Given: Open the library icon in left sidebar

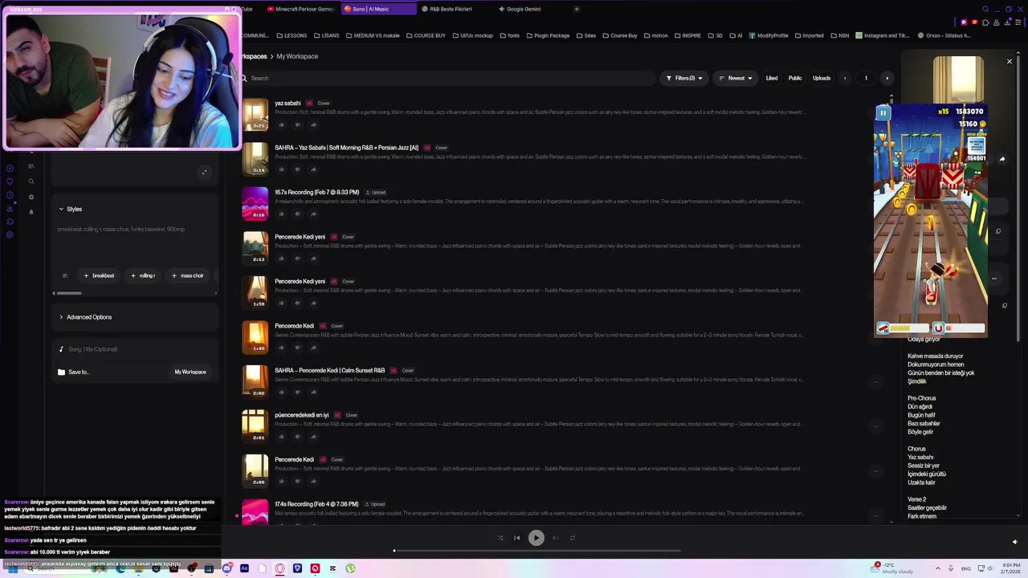Looking at the screenshot, I should pyautogui.click(x=31, y=166).
